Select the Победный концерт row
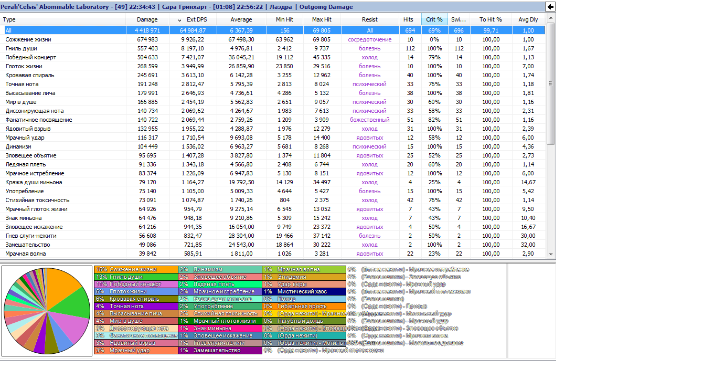Viewport: 714px width, 390px height. (273, 57)
